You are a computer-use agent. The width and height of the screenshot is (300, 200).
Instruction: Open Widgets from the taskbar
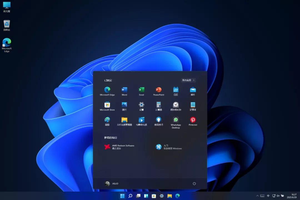click(146, 196)
